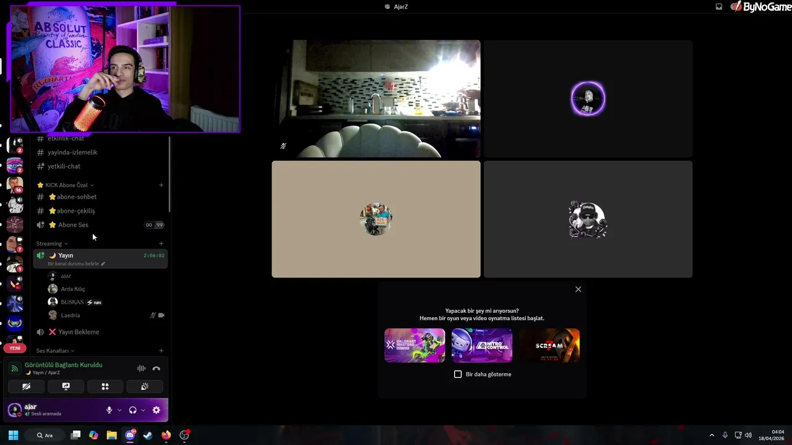
Task: Open the inbox icon in title bar
Action: pyautogui.click(x=719, y=7)
